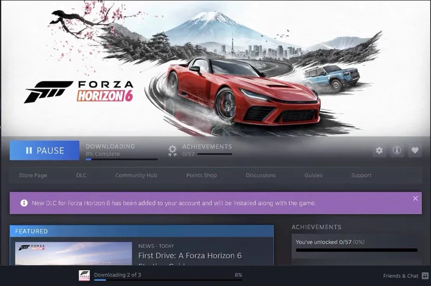Image resolution: width=431 pixels, height=286 pixels.
Task: Click the achievements trophy gear icon
Action: pos(172,151)
